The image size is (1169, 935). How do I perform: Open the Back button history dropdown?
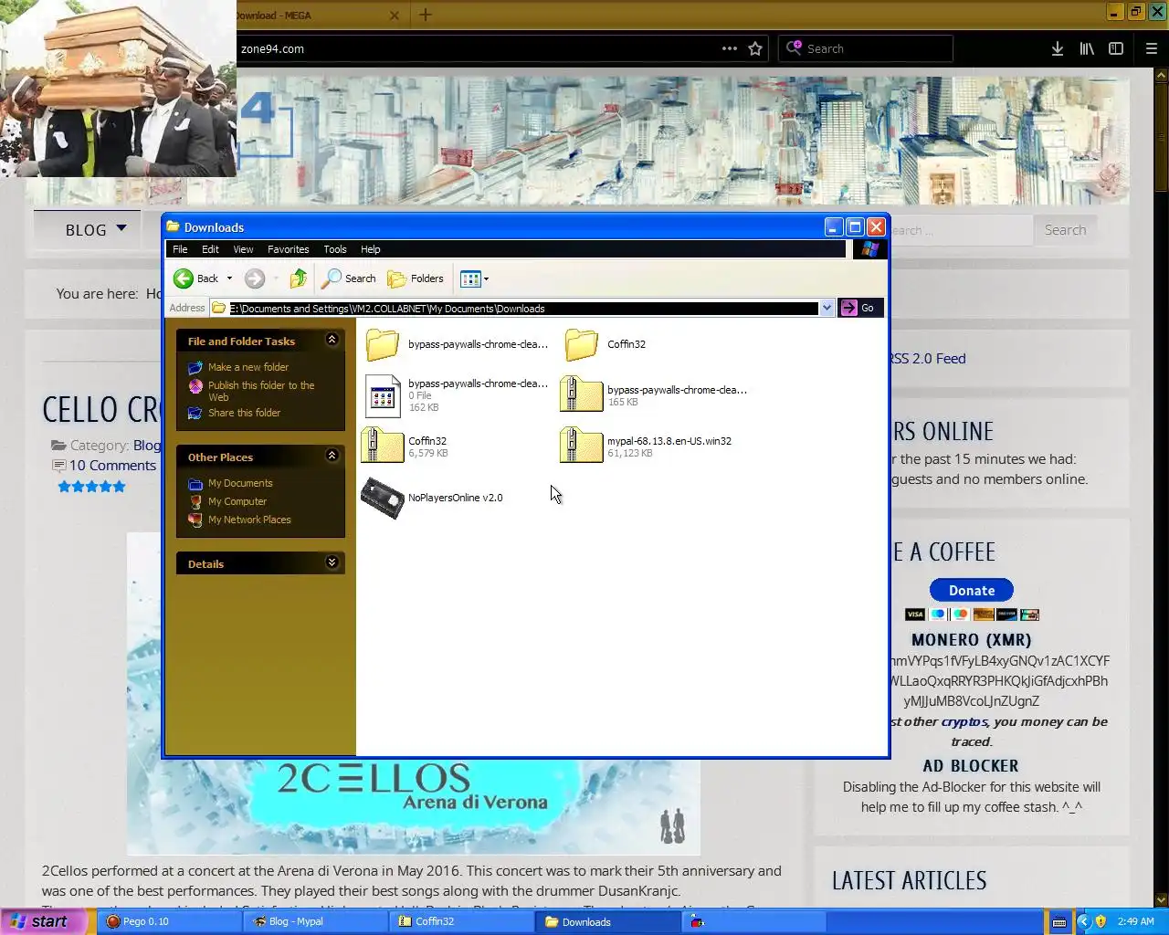229,278
